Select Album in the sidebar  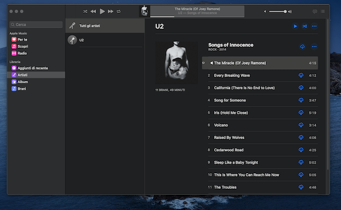pos(36,82)
